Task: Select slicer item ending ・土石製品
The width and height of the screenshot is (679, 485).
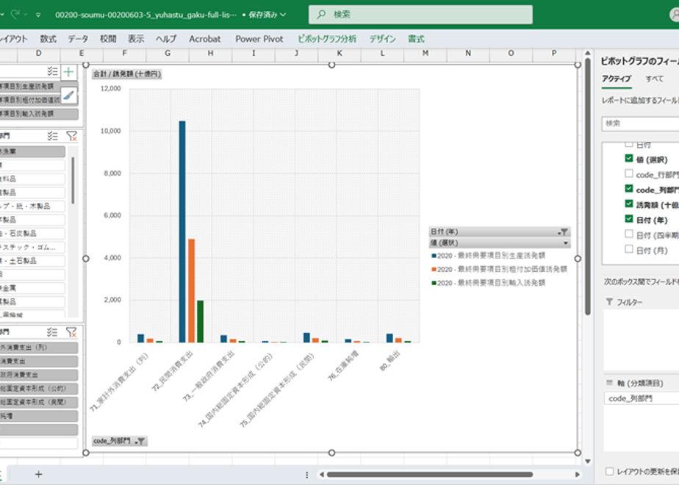Action: coord(32,261)
